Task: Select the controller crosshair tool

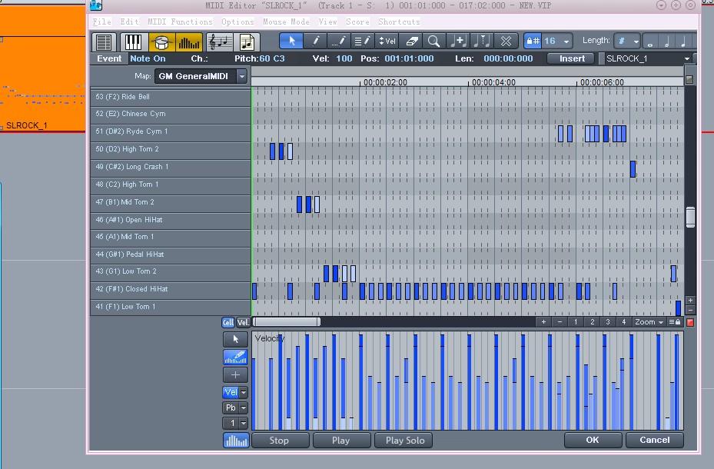Action: 235,375
